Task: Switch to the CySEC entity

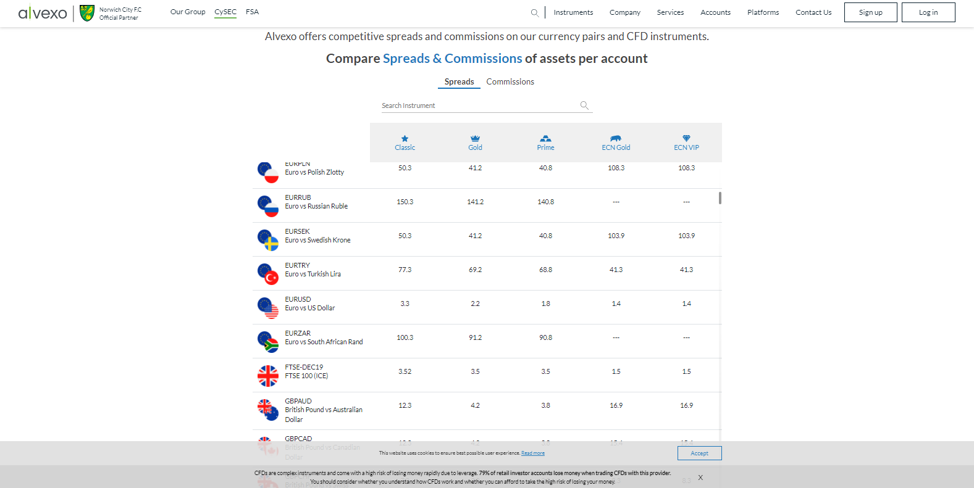Action: point(225,12)
